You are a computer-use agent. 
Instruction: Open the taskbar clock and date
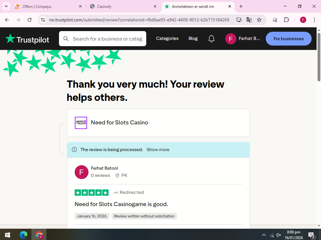click(294, 235)
